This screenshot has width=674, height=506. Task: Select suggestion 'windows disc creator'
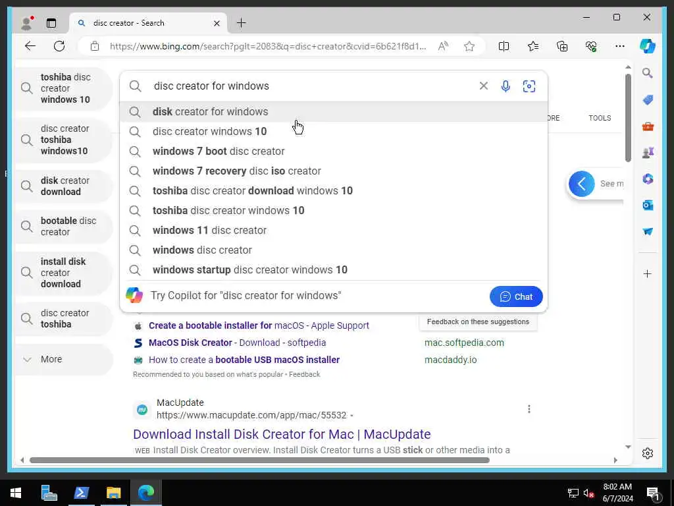tap(334, 250)
